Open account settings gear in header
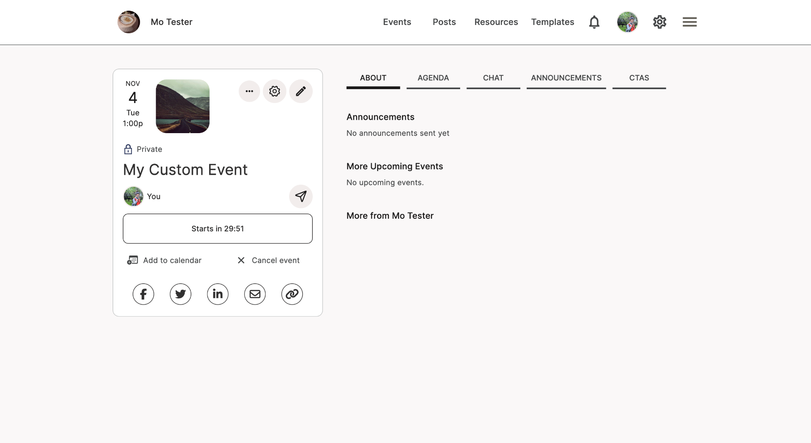811x443 pixels. pos(660,22)
